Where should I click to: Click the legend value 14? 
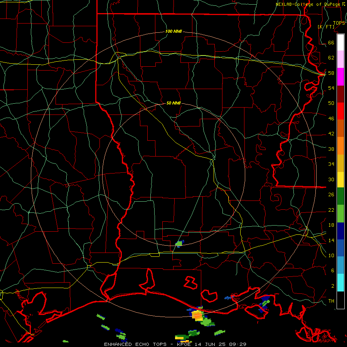(331, 240)
